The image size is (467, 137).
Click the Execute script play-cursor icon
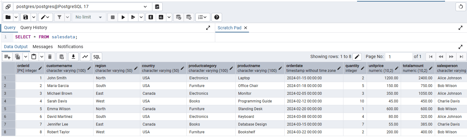click(x=133, y=17)
